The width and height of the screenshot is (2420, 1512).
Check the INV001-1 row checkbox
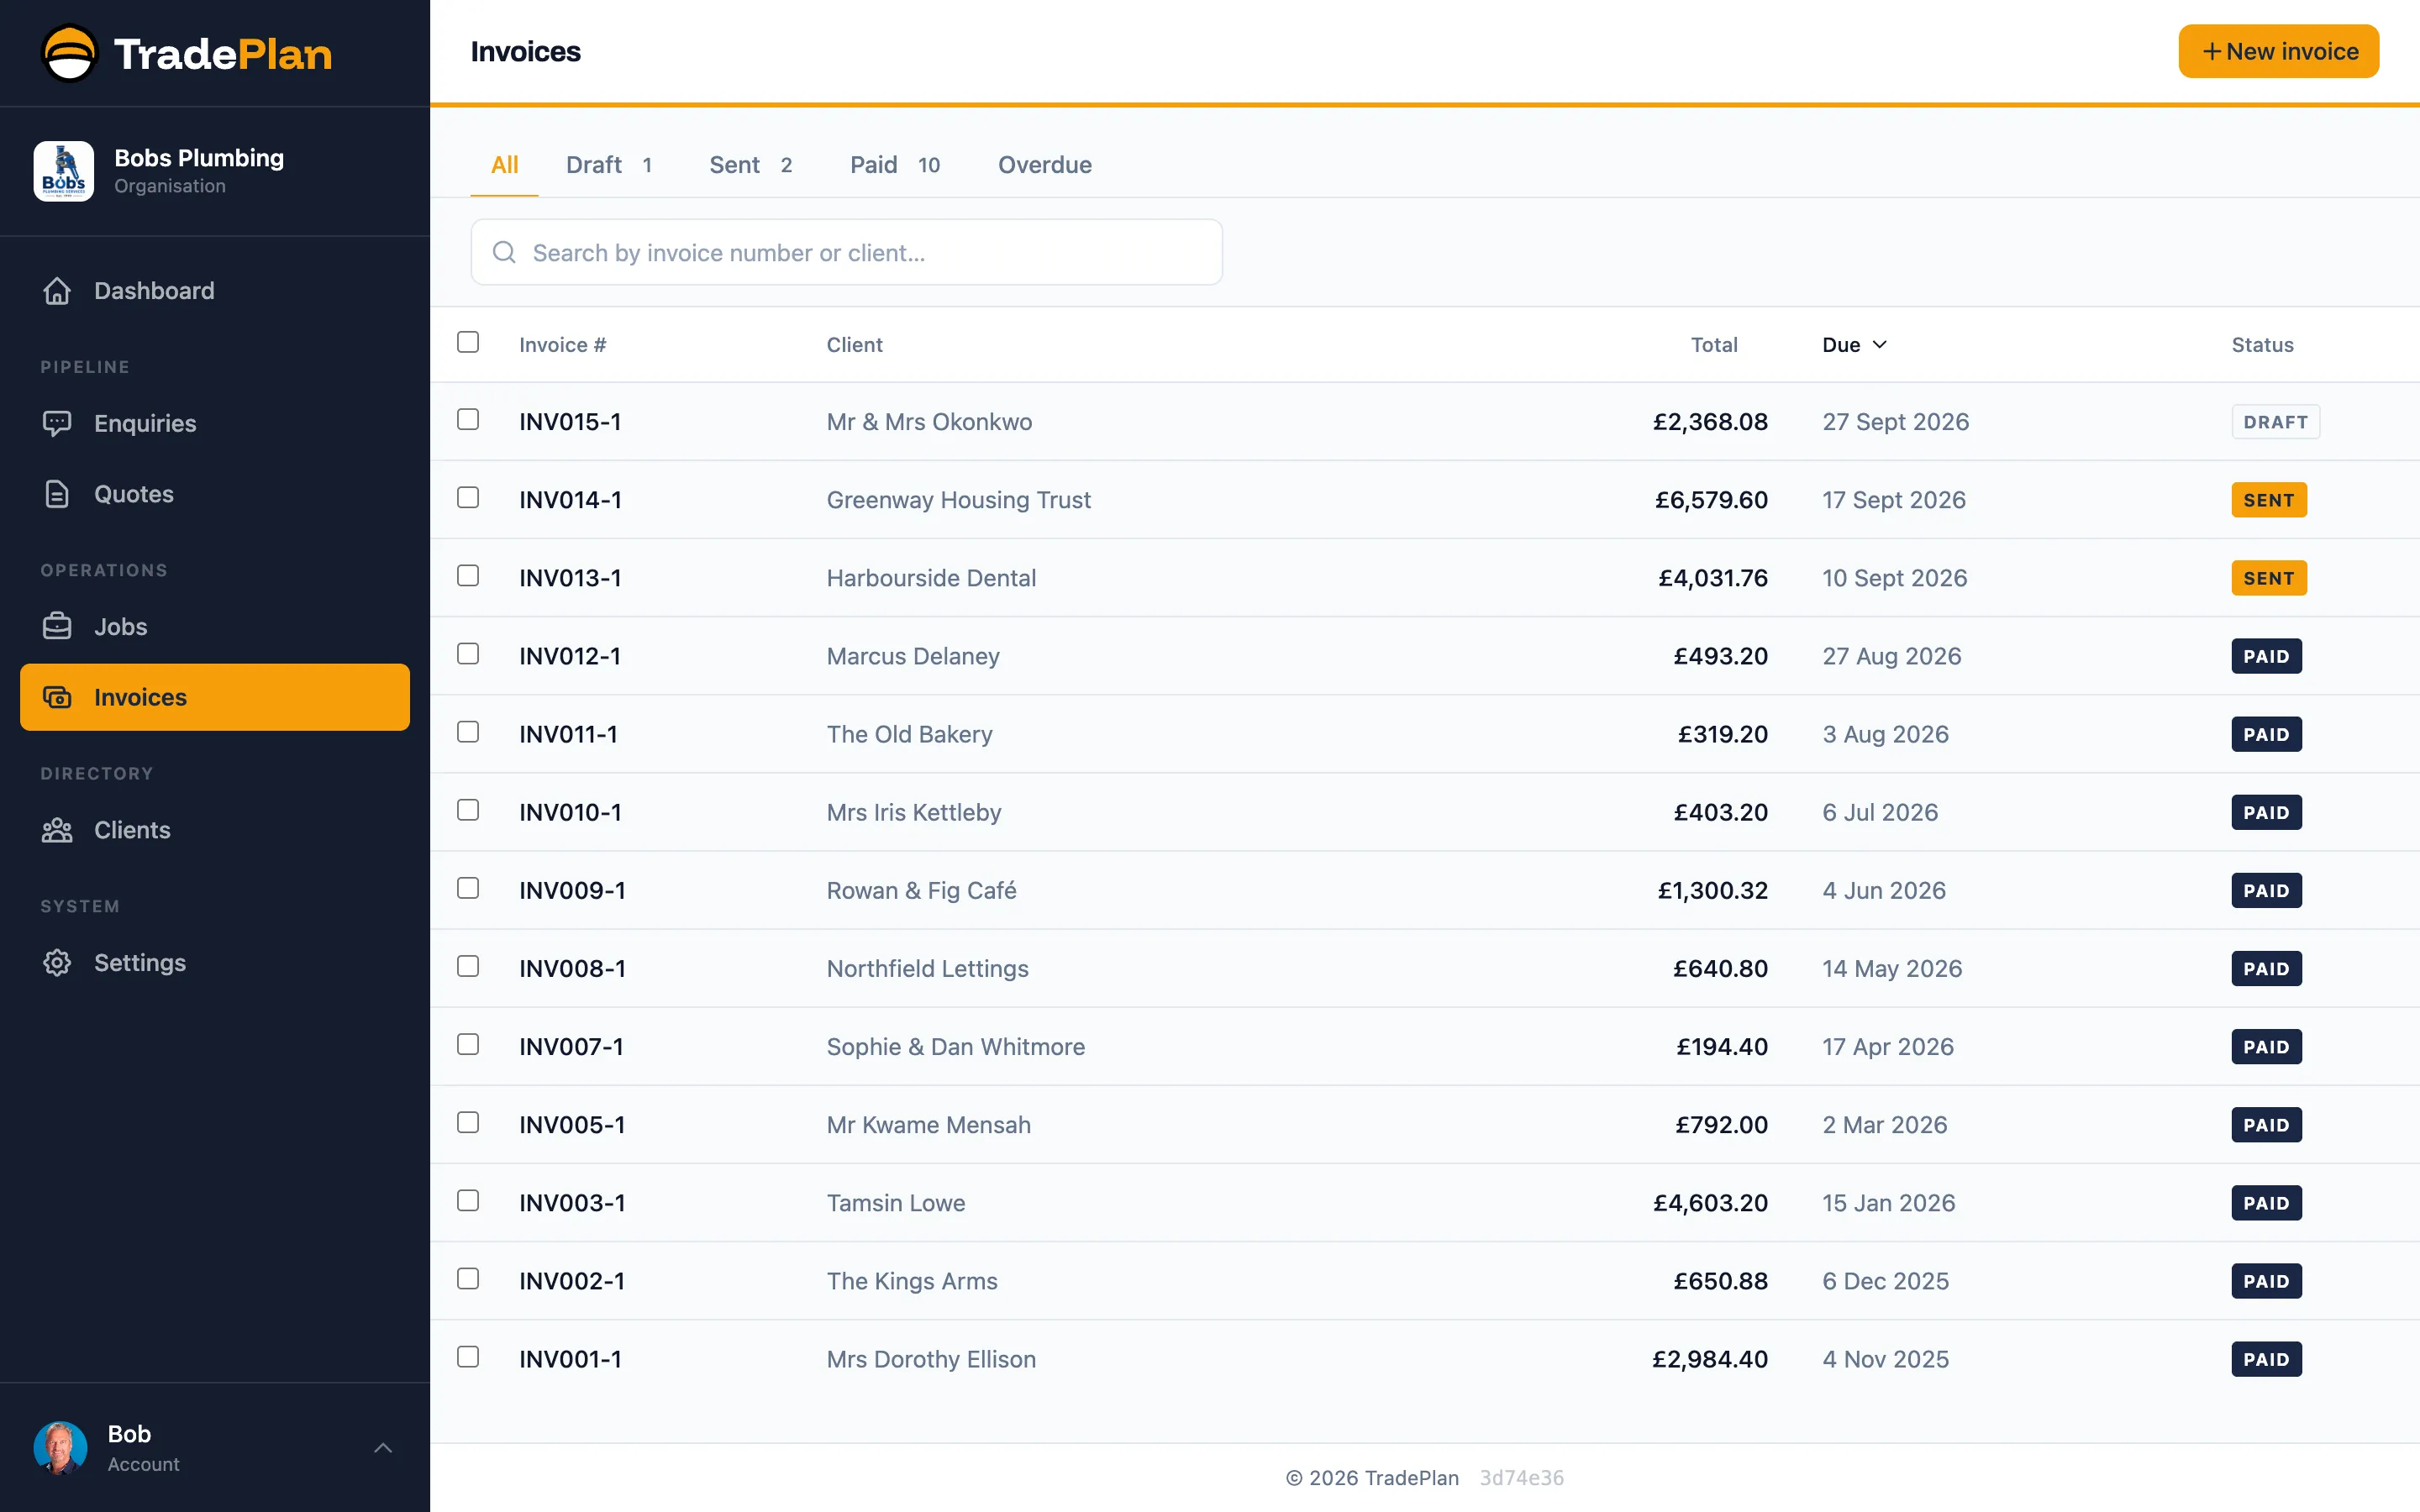click(x=468, y=1357)
